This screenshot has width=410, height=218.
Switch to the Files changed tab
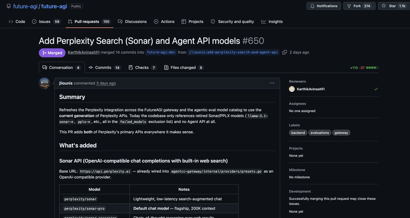click(x=184, y=67)
